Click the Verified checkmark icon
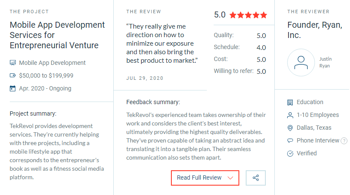350x195 pixels. [x=290, y=154]
